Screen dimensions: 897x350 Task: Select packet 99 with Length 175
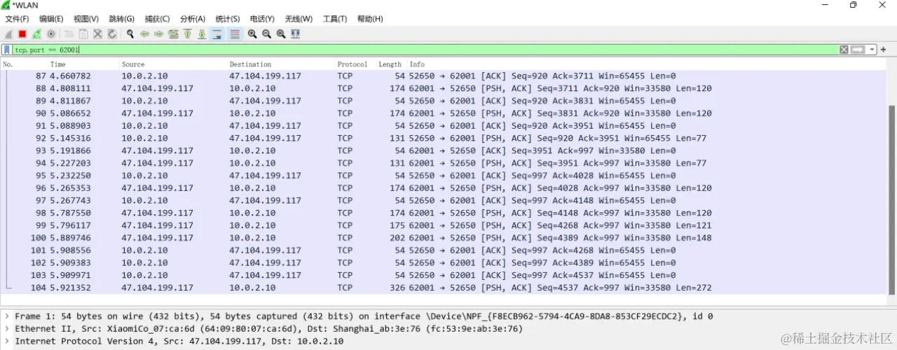444,225
